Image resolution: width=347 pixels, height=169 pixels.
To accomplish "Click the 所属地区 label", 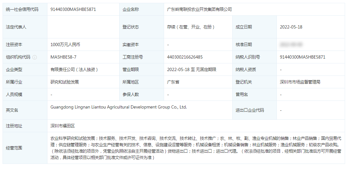I will (131, 82).
